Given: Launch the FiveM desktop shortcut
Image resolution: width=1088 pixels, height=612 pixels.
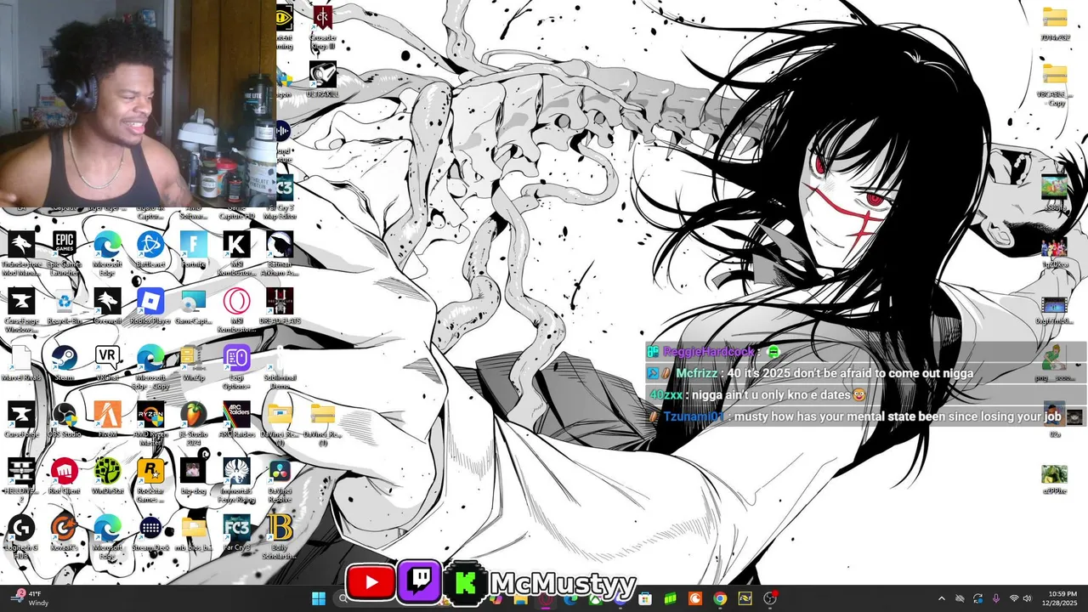Looking at the screenshot, I should pos(108,421).
